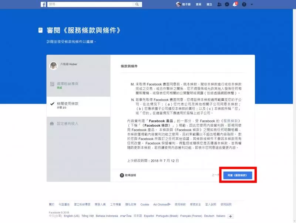The image size is (296, 223).
Task: Open the Messenger icon in top bar
Action: (227, 4)
